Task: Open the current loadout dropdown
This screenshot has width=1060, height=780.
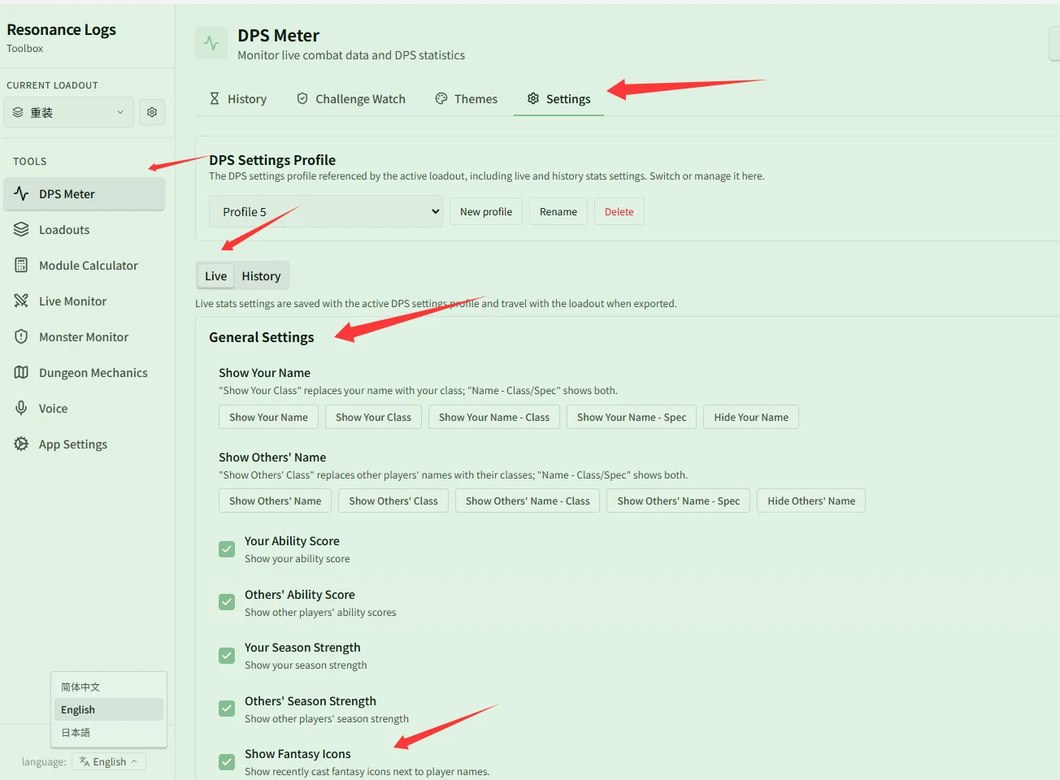Action: tap(68, 112)
